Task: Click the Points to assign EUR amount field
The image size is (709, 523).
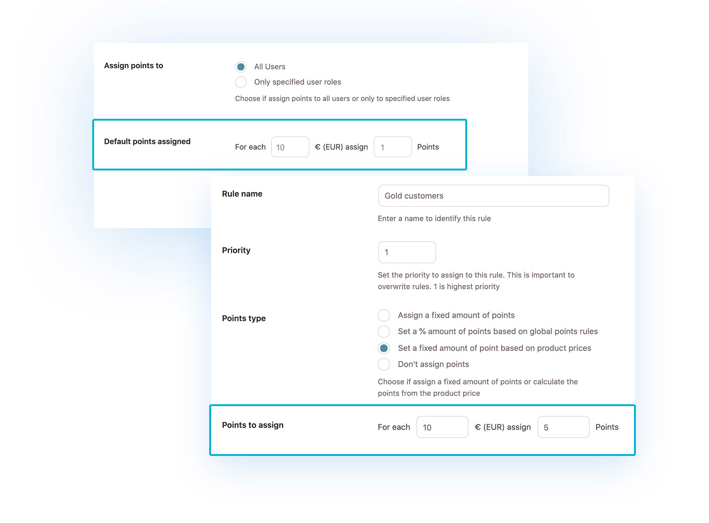Action: coord(442,427)
